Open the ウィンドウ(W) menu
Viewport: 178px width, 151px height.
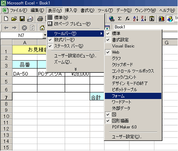pos(145,10)
